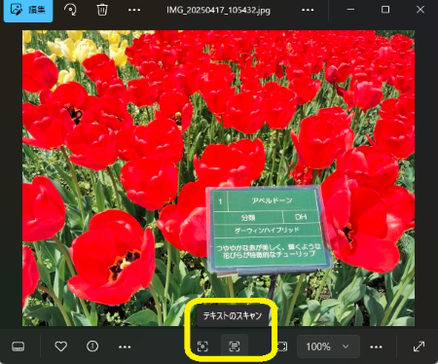Delete the photo using the trash icon
The height and width of the screenshot is (364, 438).
coord(102,10)
